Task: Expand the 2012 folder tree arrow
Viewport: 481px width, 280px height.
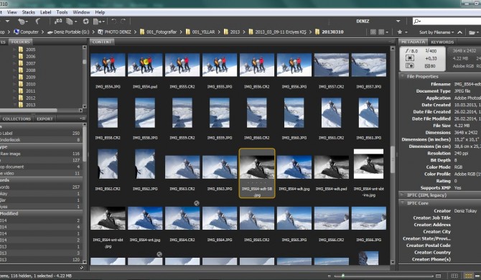Action: pos(14,98)
